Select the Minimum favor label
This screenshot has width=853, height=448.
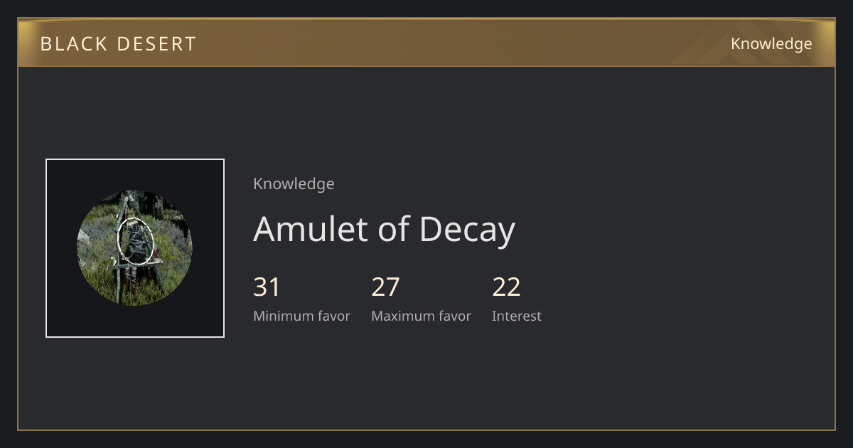click(x=301, y=316)
